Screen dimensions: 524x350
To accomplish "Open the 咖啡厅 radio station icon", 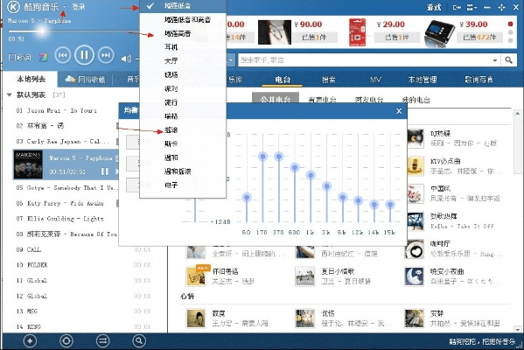I will [415, 249].
